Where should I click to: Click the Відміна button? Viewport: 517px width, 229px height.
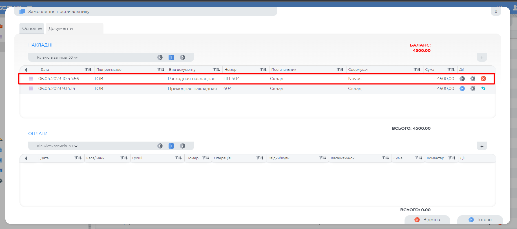427,220
